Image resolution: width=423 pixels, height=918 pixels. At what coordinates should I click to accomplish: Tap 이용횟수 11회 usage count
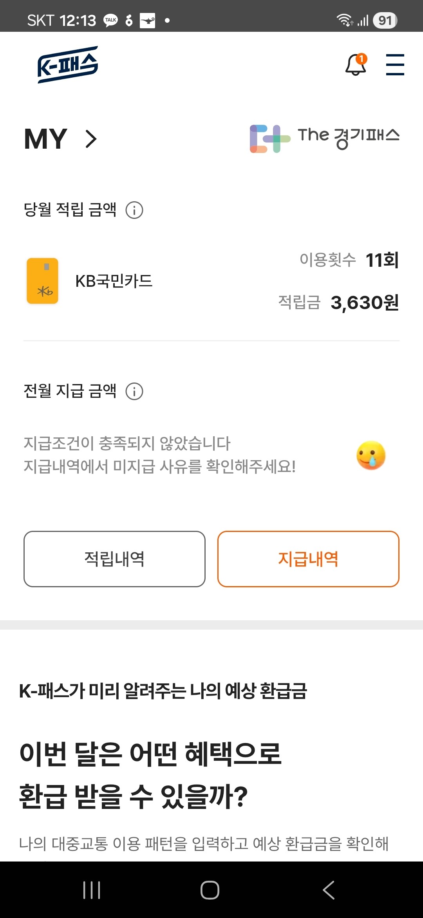click(381, 260)
